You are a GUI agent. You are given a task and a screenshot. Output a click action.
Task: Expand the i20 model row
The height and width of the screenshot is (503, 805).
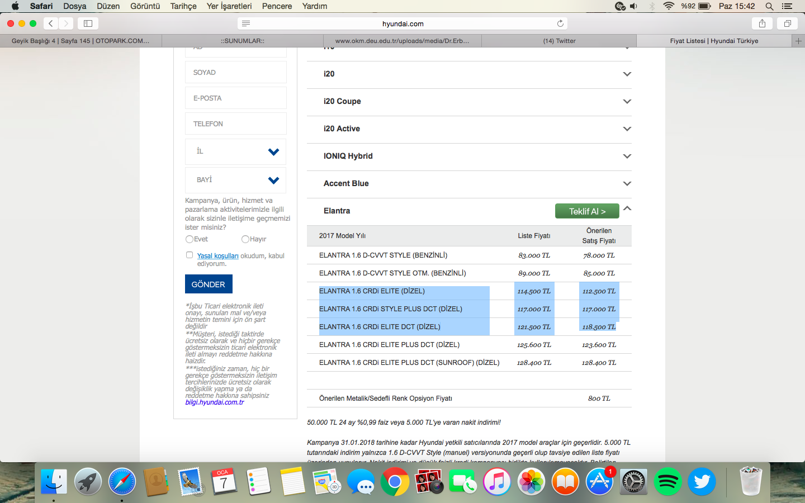pos(469,74)
